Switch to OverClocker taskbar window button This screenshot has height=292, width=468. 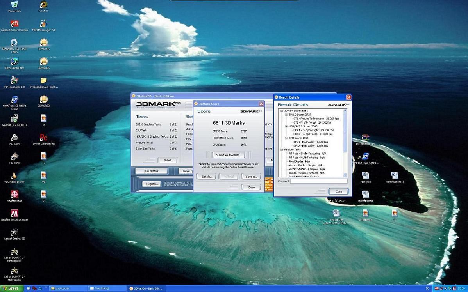click(x=107, y=288)
